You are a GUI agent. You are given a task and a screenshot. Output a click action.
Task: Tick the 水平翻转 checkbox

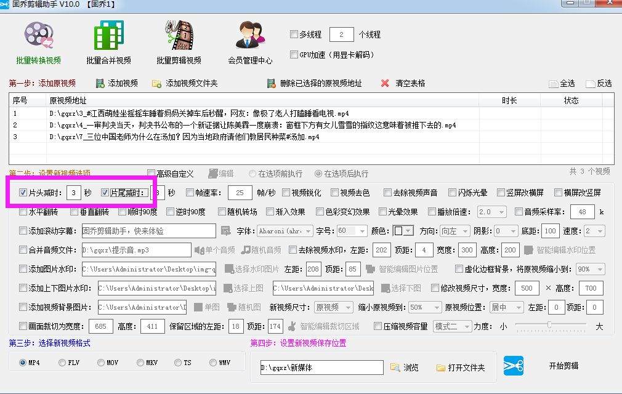[23, 212]
